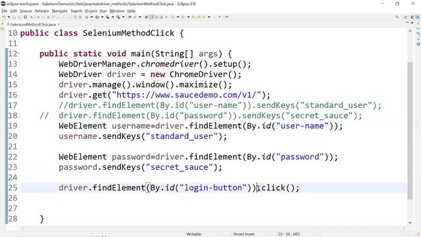The height and width of the screenshot is (237, 421).
Task: Minimize the editor area
Action: click(407, 22)
